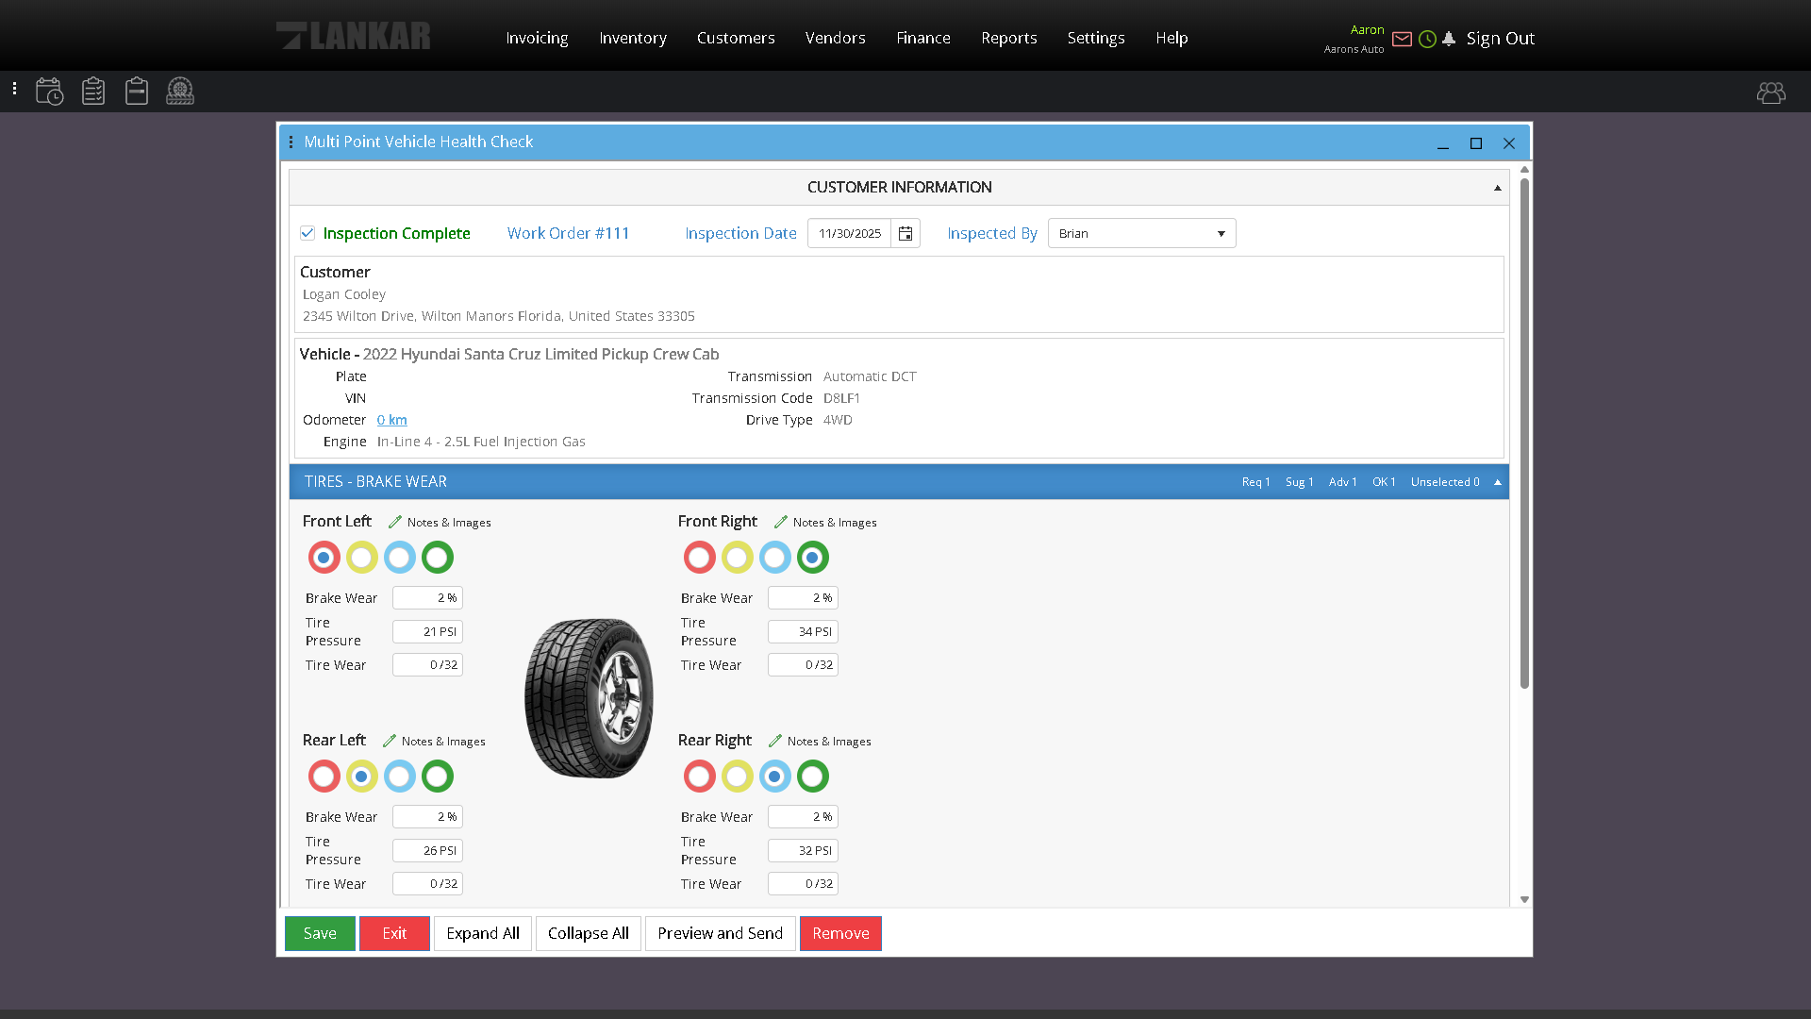This screenshot has width=1811, height=1019.
Task: Open the notifications bell icon
Action: point(1449,39)
